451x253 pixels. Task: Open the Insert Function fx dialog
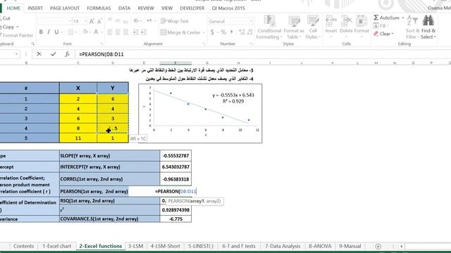coord(67,54)
